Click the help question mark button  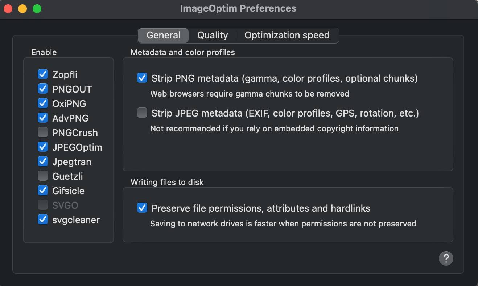coord(446,258)
